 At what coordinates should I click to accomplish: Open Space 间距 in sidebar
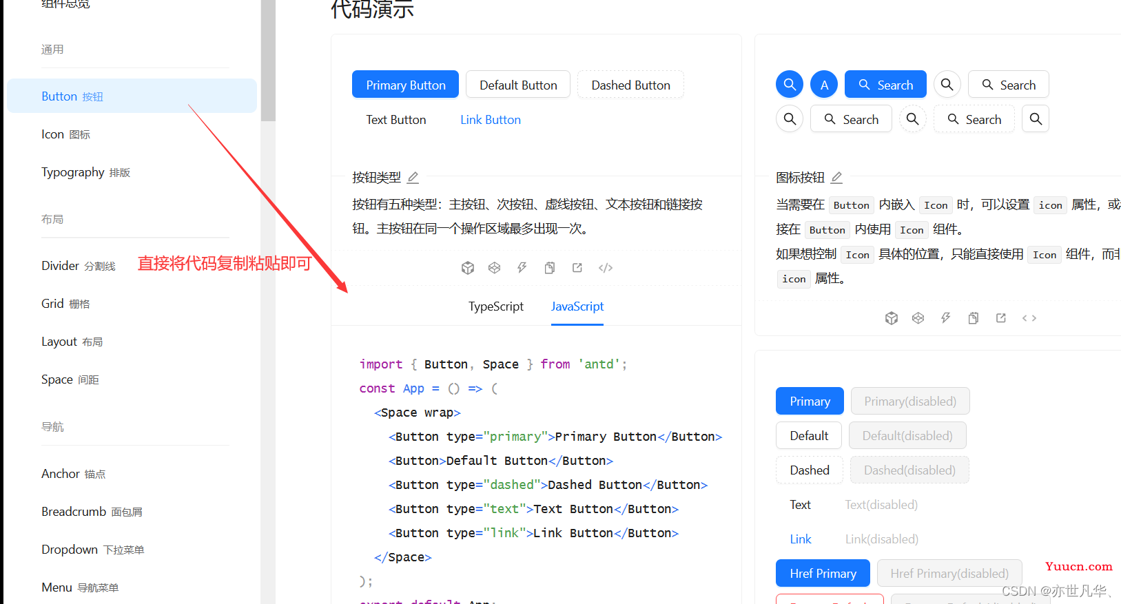(132, 379)
